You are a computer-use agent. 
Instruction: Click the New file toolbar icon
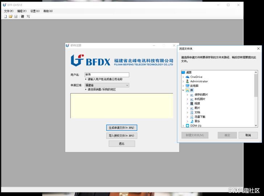click(5, 16)
